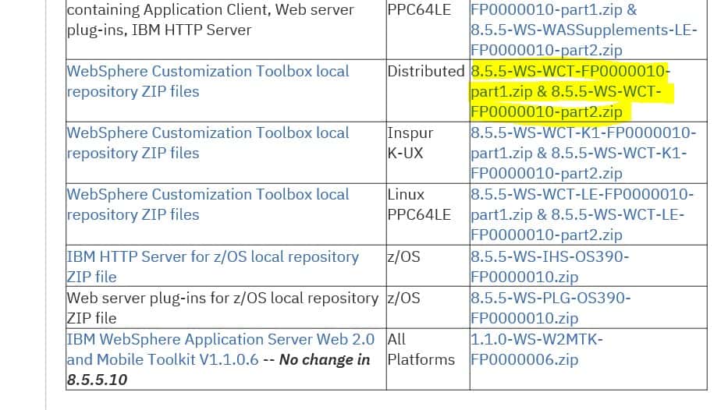Open 8.5.5-WS-WCT-K1-FP0000010 zip files link
This screenshot has height=410, width=721.
pos(583,153)
